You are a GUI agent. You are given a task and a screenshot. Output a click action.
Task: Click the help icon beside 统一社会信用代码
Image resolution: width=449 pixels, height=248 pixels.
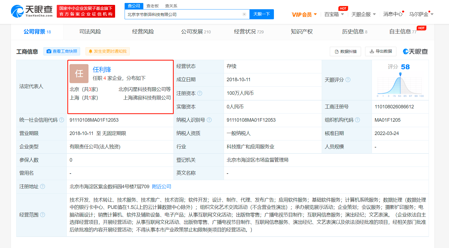[x=62, y=120]
